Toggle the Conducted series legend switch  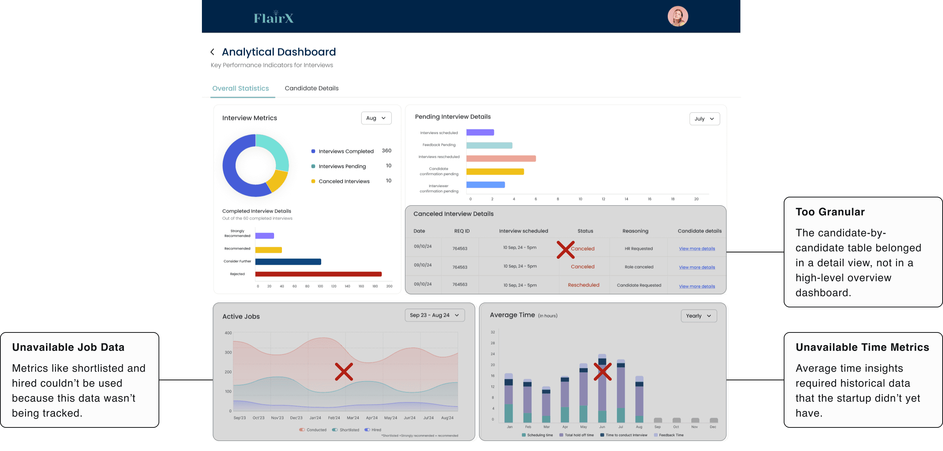coord(302,430)
